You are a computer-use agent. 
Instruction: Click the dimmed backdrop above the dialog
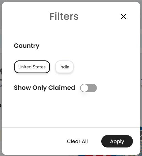[x=71, y=1]
